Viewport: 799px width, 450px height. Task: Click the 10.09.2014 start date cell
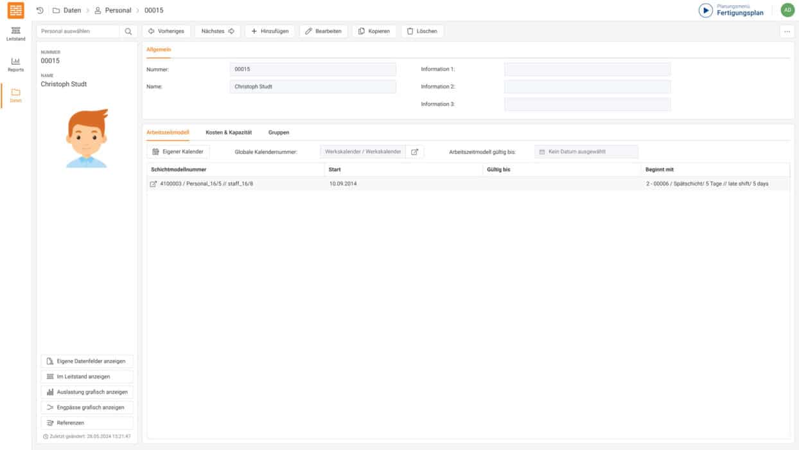pyautogui.click(x=343, y=184)
